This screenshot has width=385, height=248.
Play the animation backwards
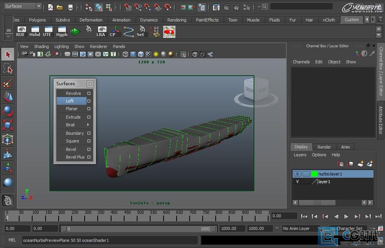tap(336, 217)
